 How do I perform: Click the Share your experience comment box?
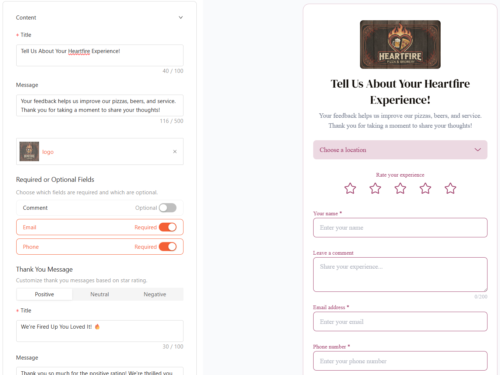pyautogui.click(x=400, y=275)
